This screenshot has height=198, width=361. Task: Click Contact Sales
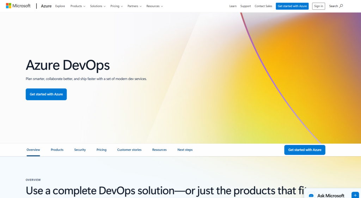(264, 6)
